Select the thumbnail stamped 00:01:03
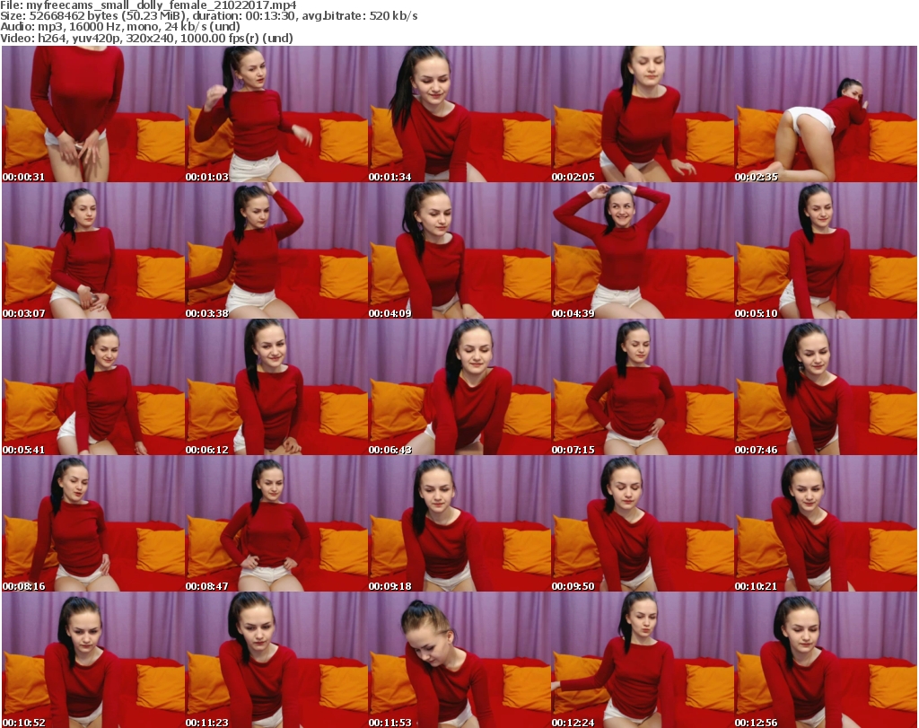 coord(276,114)
